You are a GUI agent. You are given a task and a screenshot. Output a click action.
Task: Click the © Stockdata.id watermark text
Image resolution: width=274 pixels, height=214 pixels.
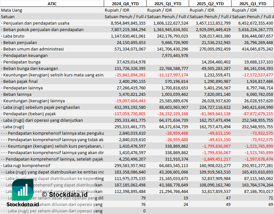(x=65, y=195)
